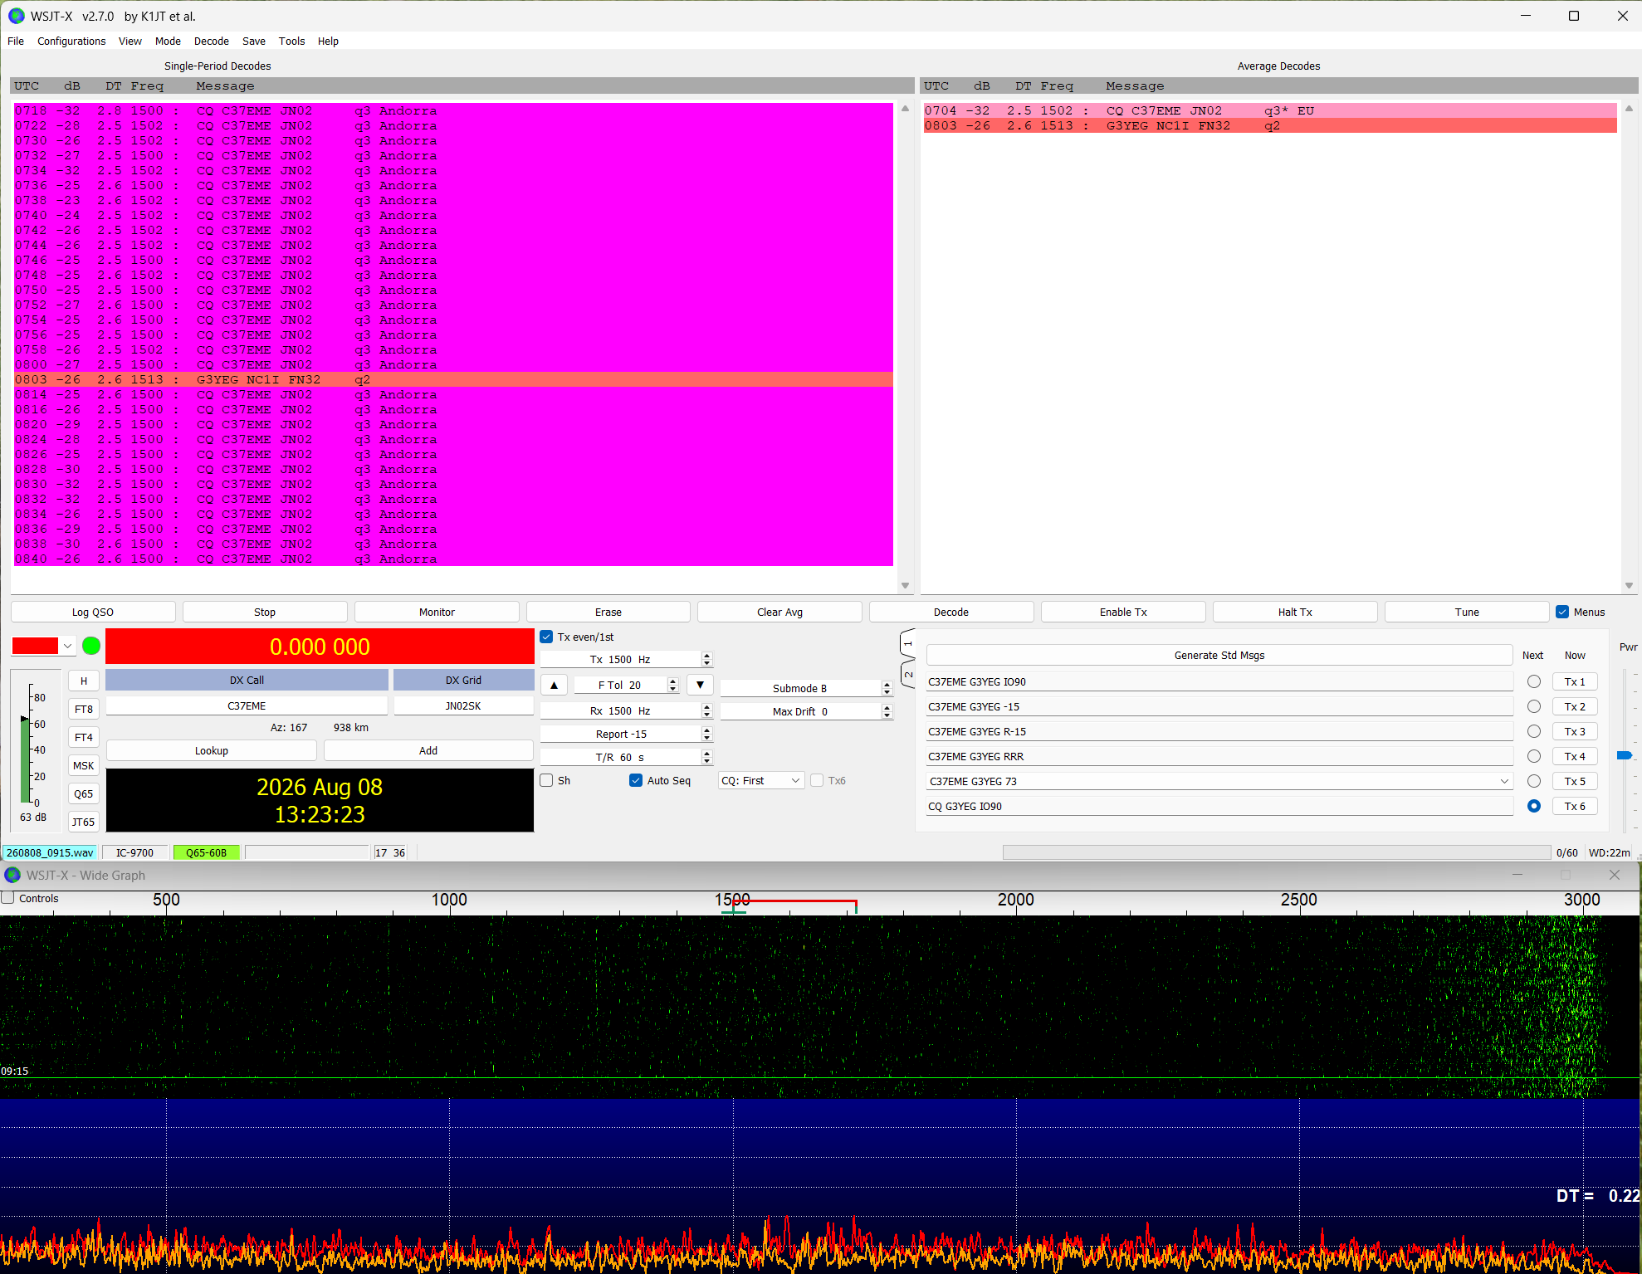Click the DX Call field C37EME
Viewport: 1642px width, 1274px height.
tap(247, 706)
